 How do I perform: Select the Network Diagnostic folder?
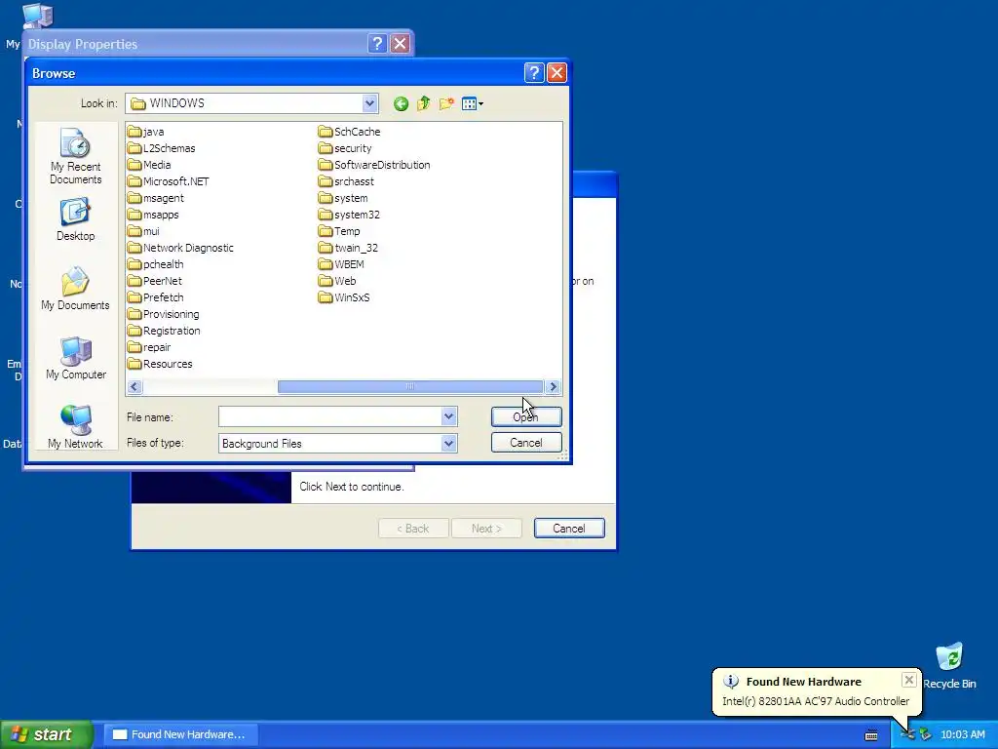point(180,248)
